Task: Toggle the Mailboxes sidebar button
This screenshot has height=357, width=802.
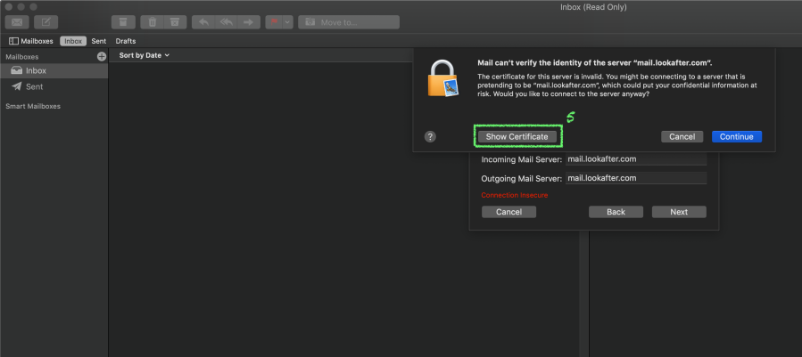Action: (x=30, y=41)
